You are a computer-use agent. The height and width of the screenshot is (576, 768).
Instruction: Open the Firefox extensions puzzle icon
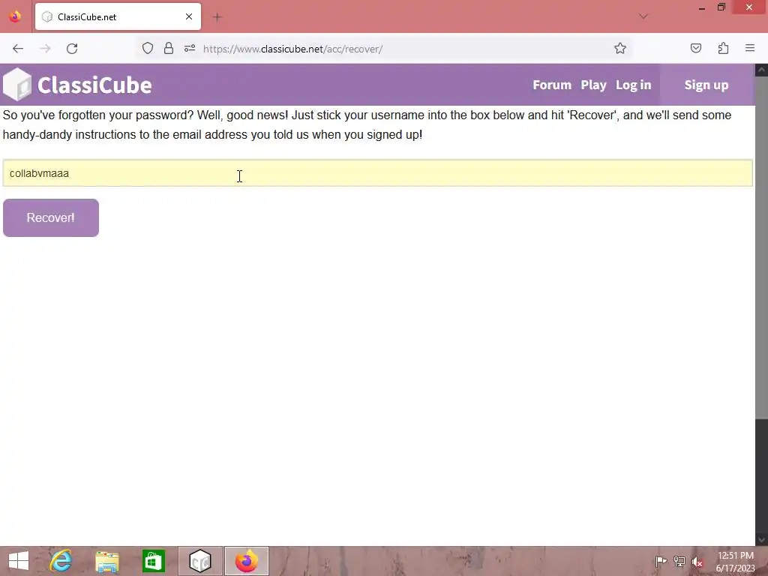pyautogui.click(x=723, y=48)
